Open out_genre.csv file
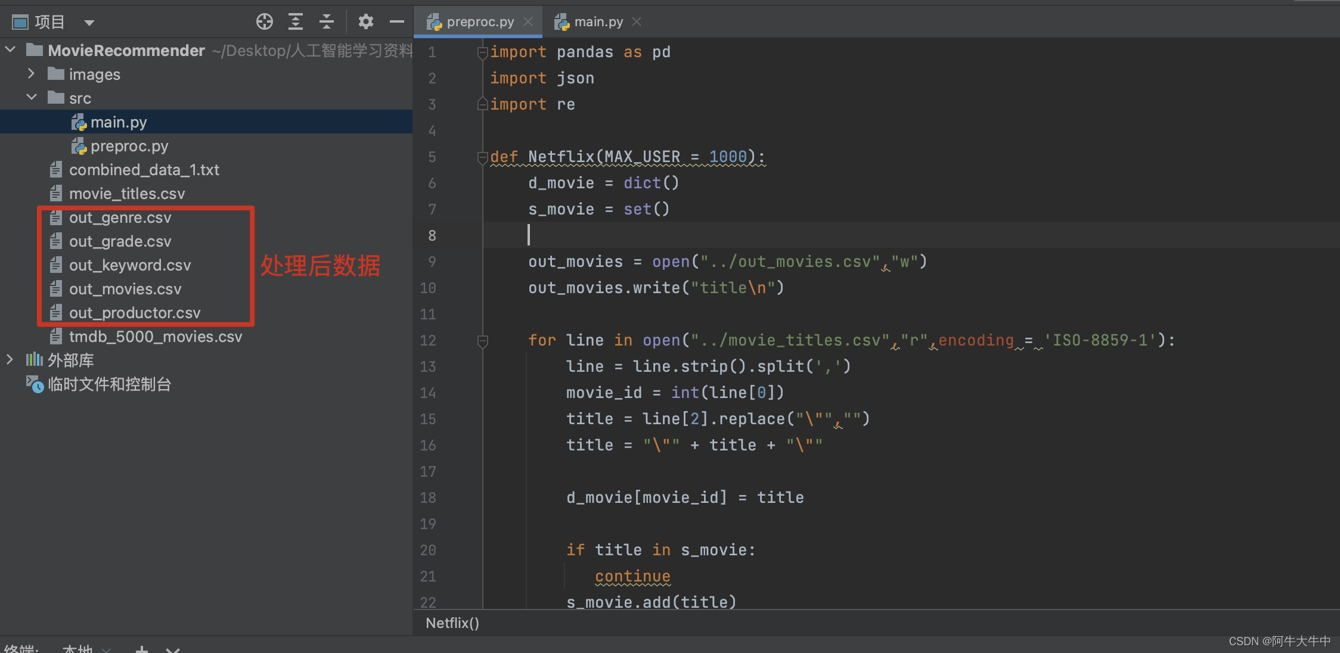This screenshot has width=1340, height=653. click(120, 217)
